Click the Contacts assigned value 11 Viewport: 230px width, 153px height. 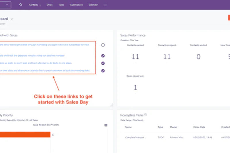coord(167,57)
